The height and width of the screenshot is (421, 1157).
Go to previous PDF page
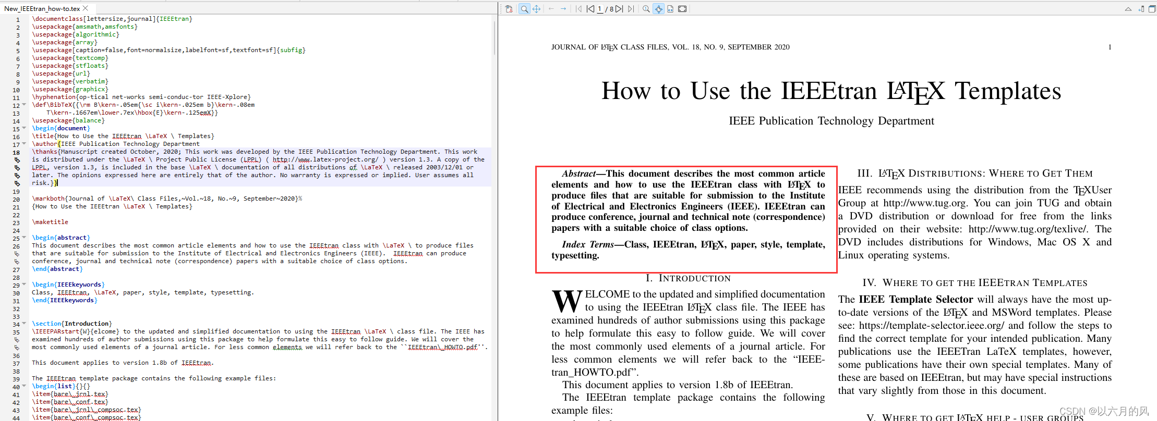(x=590, y=9)
